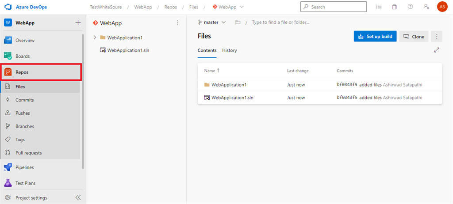This screenshot has height=204, width=453.
Task: Open the help question mark icon
Action: 410,7
